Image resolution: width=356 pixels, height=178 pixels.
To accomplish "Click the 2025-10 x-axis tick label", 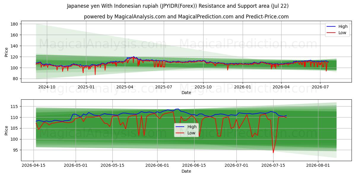I will 203,87.
